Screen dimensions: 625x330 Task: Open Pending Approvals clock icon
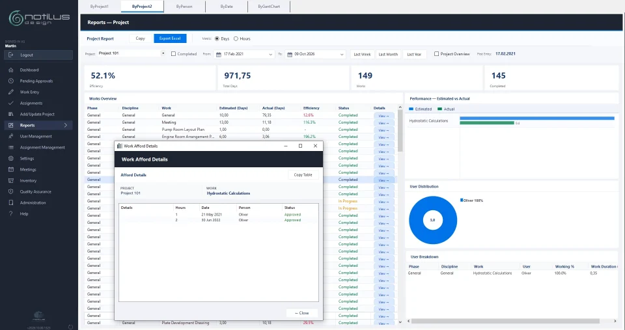[x=11, y=81]
